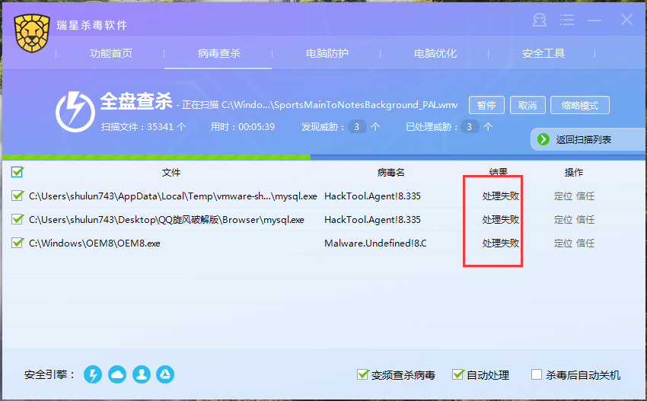Close the Rising antivirus window
Screen dimensions: 647x401
626,19
